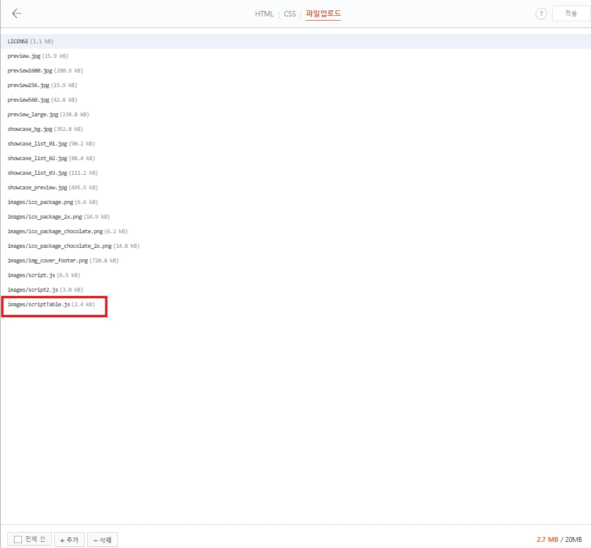Select showcase_bg.jpg in the file list
Image resolution: width=591 pixels, height=548 pixels.
45,129
